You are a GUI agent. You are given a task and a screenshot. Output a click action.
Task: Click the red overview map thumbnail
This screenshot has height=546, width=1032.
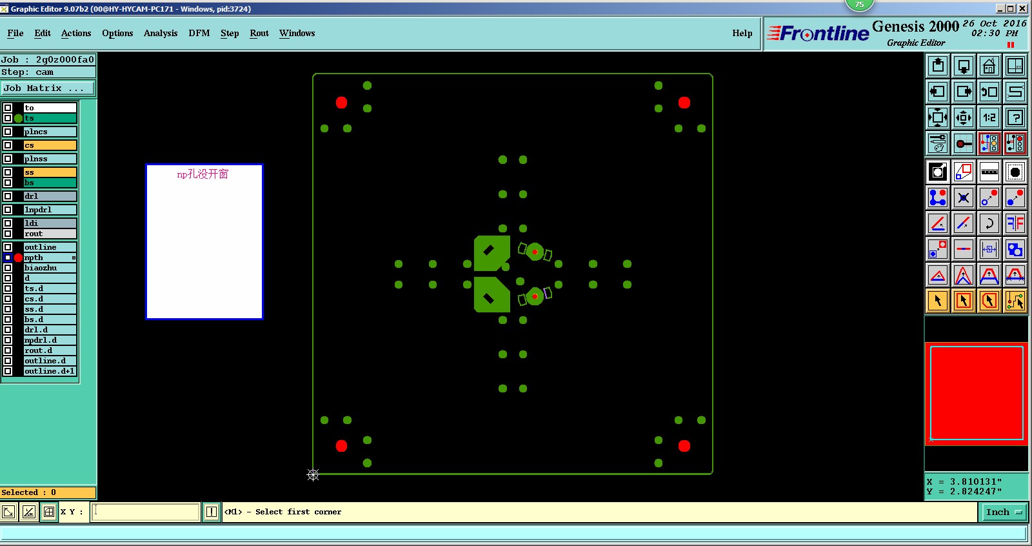tap(977, 394)
